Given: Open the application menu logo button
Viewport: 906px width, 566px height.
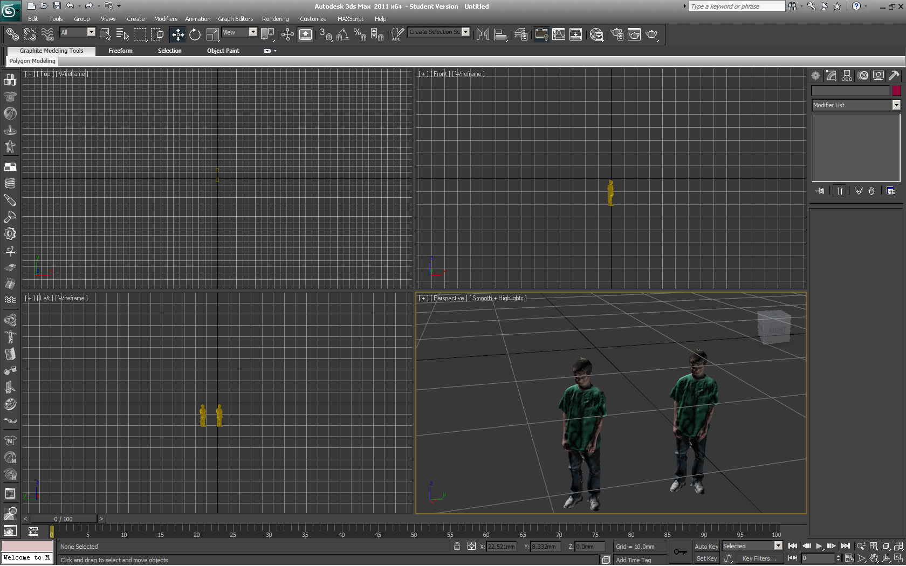Looking at the screenshot, I should pyautogui.click(x=10, y=11).
